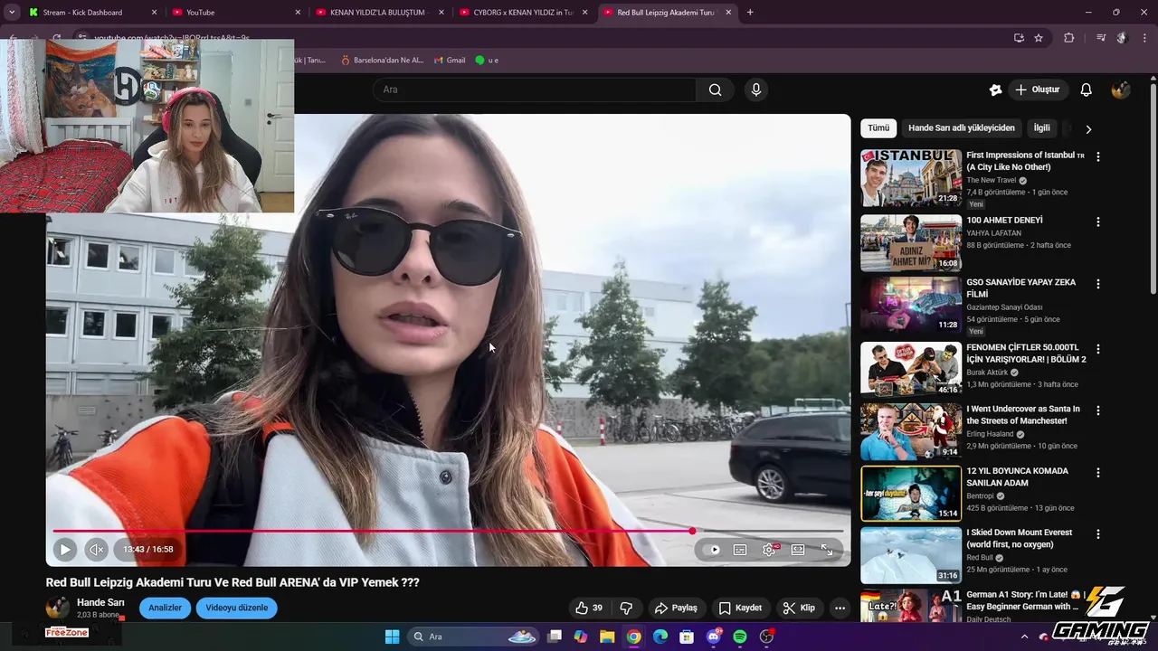
Task: Open I Skied Down Mount Everest thumbnail
Action: pyautogui.click(x=911, y=555)
